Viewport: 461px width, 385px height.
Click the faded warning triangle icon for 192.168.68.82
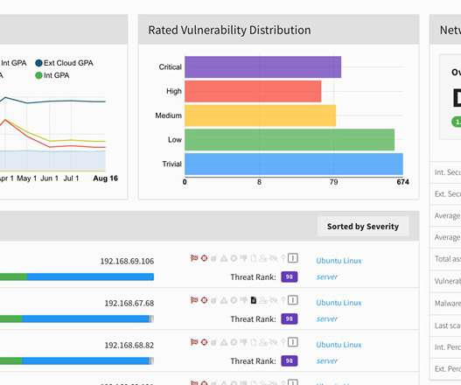(x=224, y=342)
